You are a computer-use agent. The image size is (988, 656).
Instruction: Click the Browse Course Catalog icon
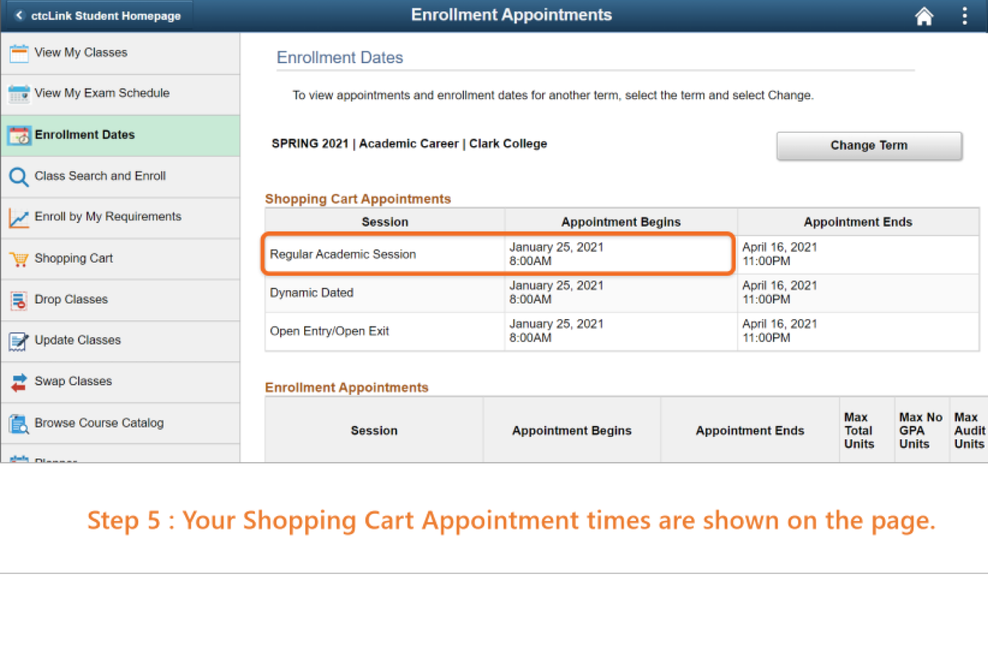pos(19,424)
